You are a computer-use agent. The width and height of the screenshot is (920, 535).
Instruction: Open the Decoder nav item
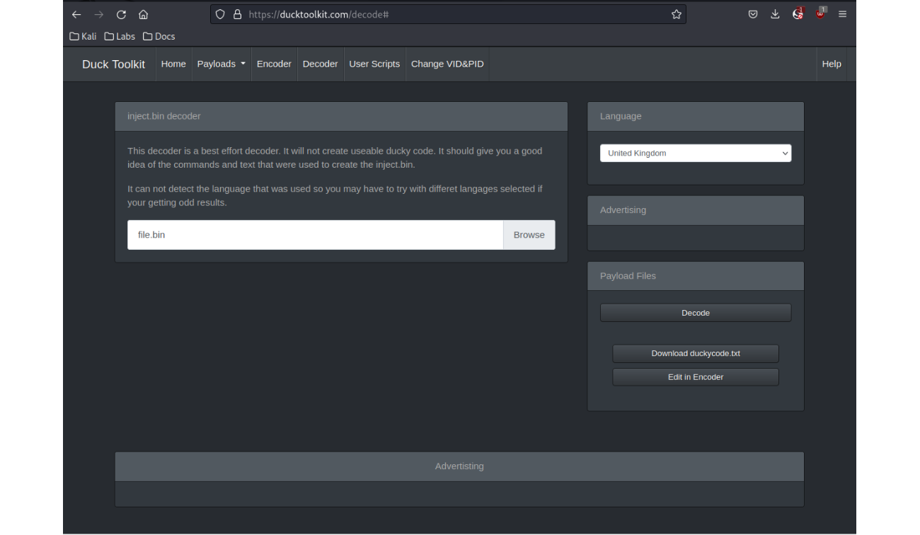[x=320, y=64]
